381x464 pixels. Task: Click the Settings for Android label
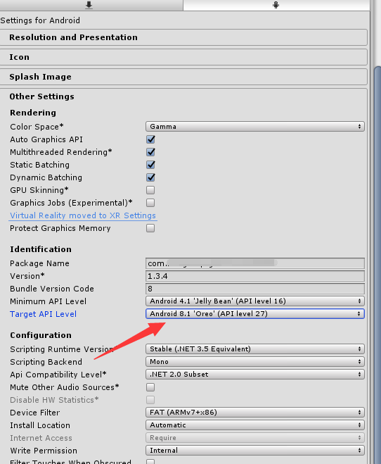point(40,20)
